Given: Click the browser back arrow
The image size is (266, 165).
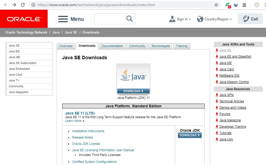Looking at the screenshot, I should click(6, 5).
